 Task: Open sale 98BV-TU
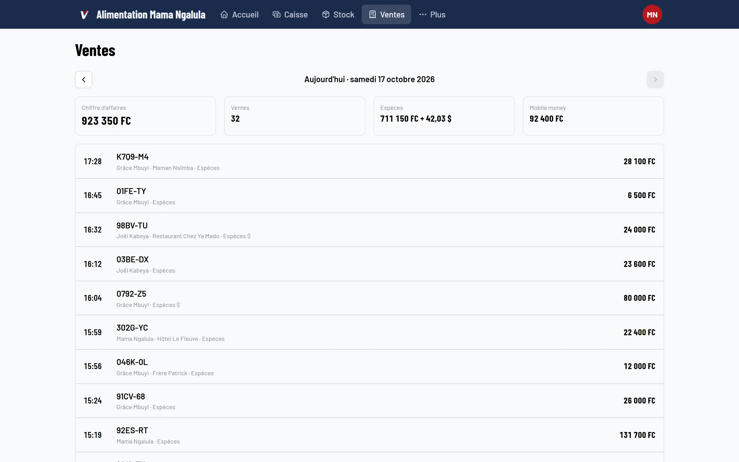point(369,230)
